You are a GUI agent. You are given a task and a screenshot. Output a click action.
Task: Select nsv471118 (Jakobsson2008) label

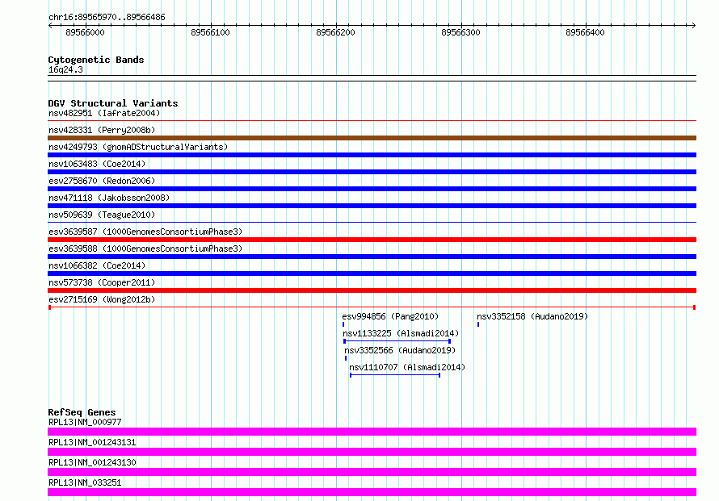109,198
